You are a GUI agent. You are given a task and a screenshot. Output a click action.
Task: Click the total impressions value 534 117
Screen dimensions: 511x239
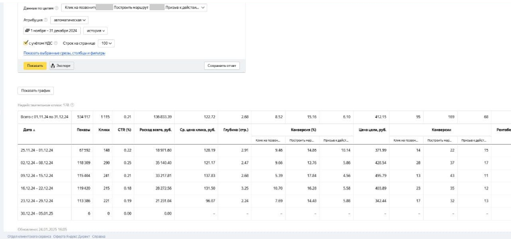[83, 117]
